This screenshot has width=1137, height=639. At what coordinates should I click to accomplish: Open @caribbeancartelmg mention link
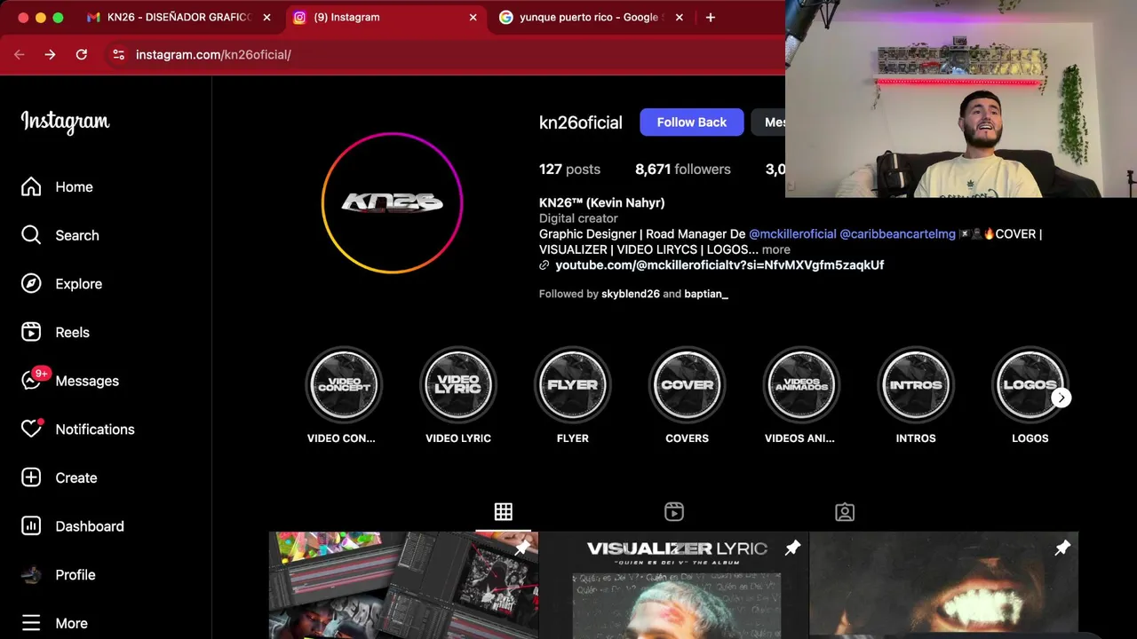pos(897,234)
